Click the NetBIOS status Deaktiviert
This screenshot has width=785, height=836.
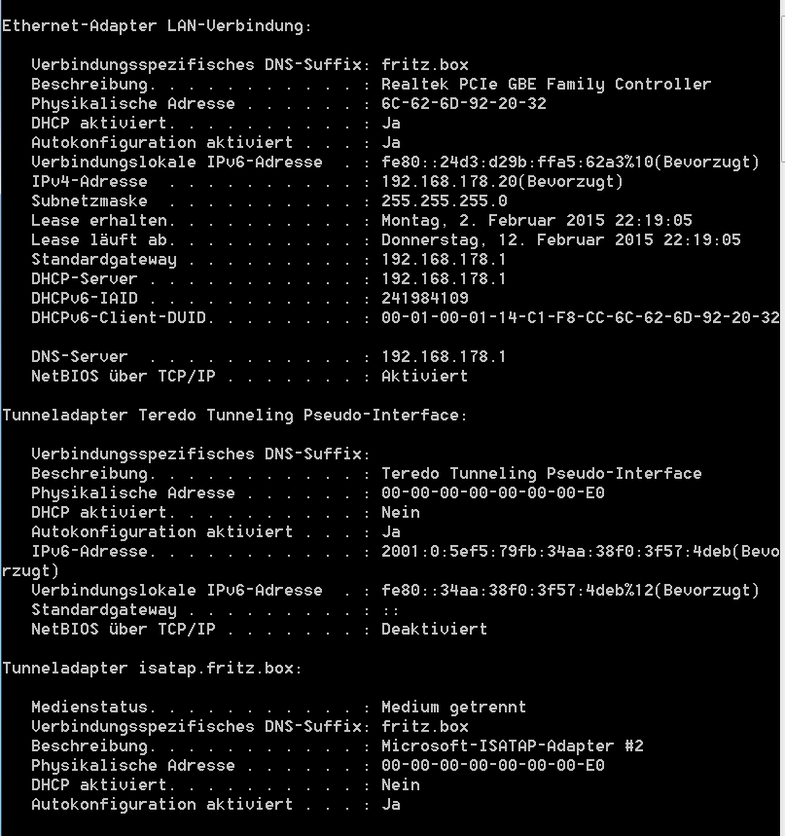(x=435, y=629)
